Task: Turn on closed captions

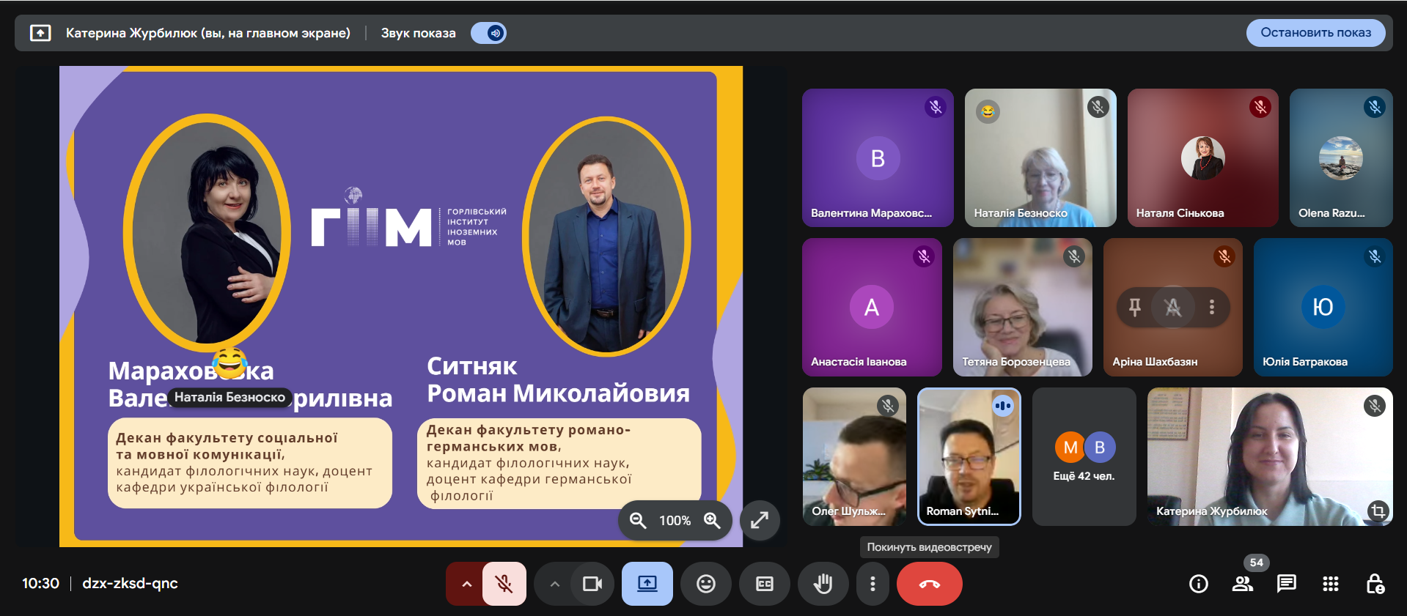Action: 764,584
